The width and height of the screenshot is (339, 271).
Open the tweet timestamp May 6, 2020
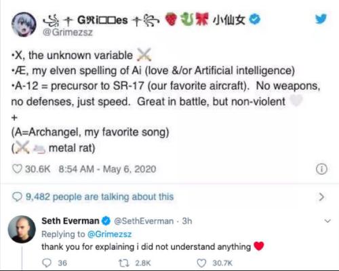[107, 169]
